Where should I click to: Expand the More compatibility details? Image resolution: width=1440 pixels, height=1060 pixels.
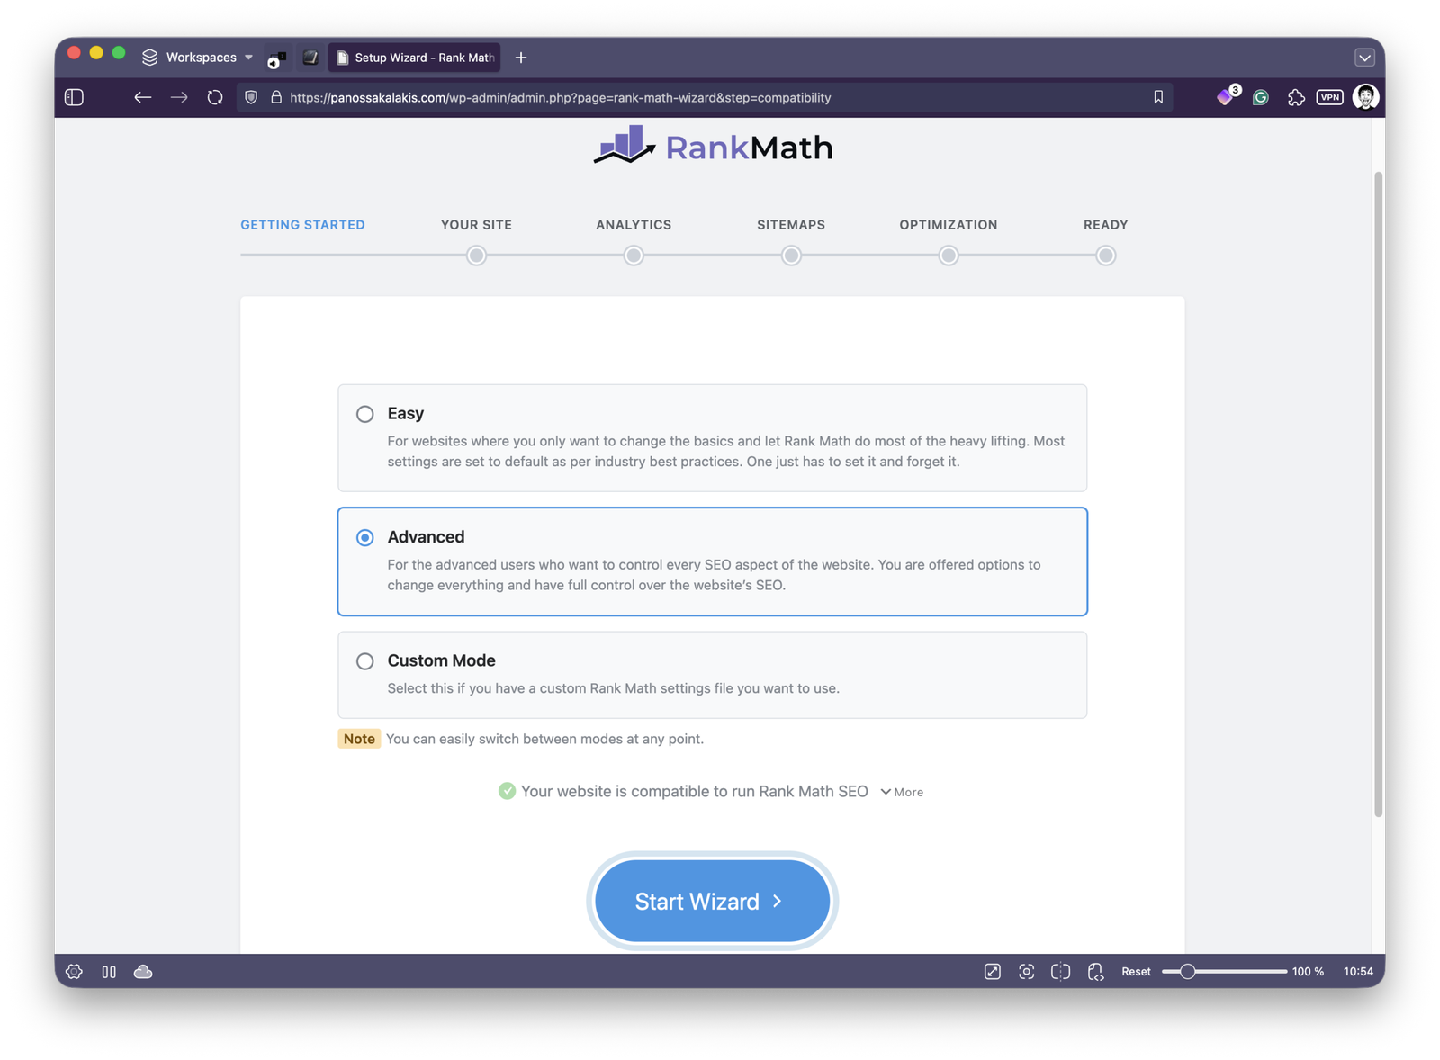tap(902, 792)
